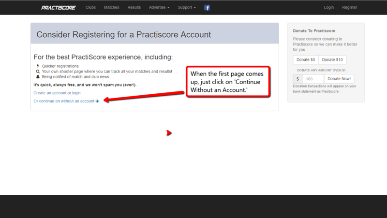Click the 'Quicker registrations' list text

point(60,66)
